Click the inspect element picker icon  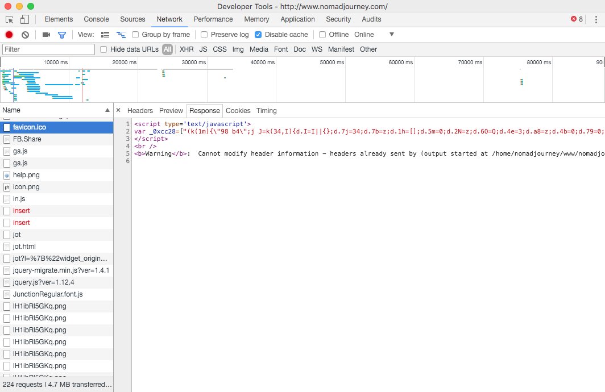point(10,19)
